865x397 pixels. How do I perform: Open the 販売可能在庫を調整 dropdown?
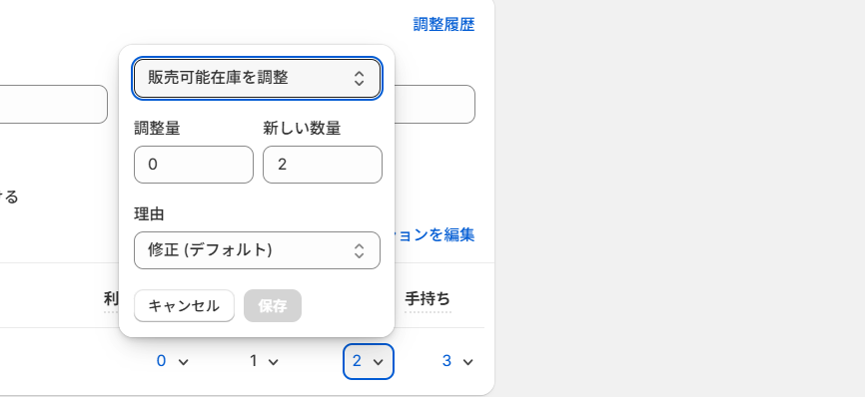point(257,78)
